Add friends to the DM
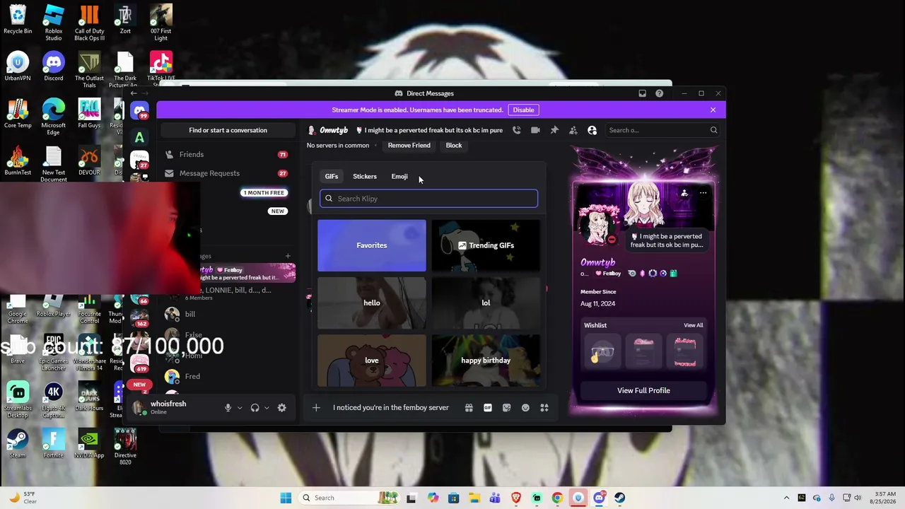905x509 pixels. 573,130
